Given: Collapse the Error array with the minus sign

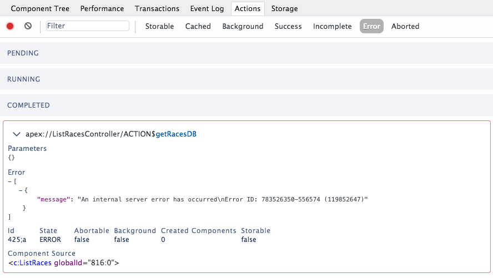Looking at the screenshot, I should [x=9, y=181].
